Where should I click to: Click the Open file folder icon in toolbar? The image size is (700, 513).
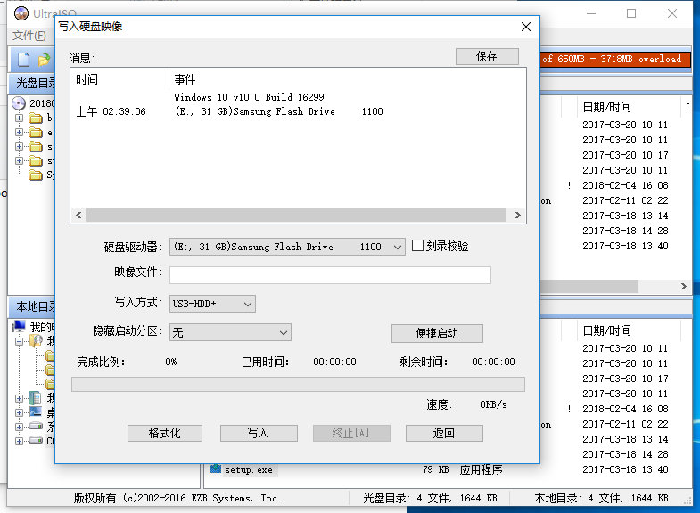[45, 60]
